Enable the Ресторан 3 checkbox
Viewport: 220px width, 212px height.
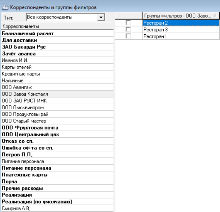128,30
